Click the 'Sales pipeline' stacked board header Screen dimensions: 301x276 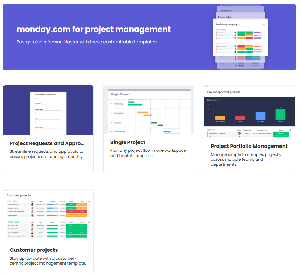coord(226,11)
